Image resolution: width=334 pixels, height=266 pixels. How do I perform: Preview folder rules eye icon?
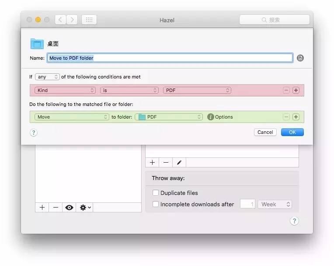pyautogui.click(x=69, y=208)
